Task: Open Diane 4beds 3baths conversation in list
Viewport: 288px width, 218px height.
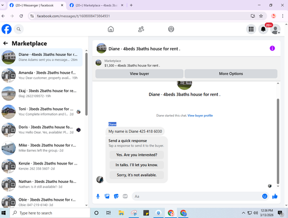Action: (x=41, y=57)
